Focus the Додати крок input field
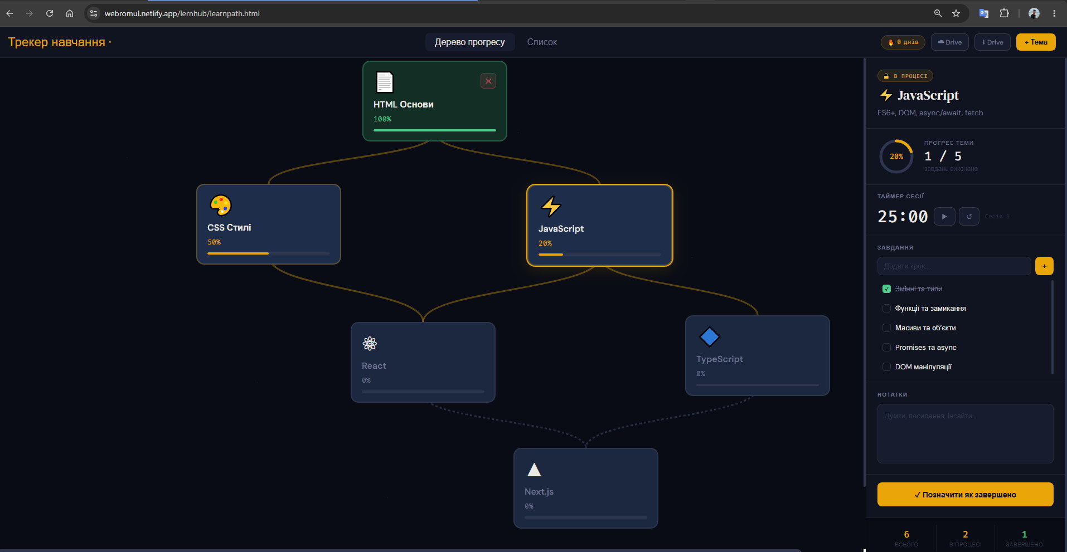 (x=954, y=266)
